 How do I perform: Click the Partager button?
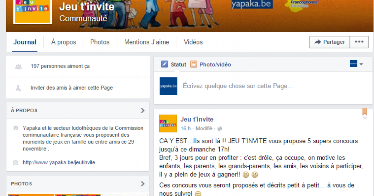pyautogui.click(x=330, y=42)
